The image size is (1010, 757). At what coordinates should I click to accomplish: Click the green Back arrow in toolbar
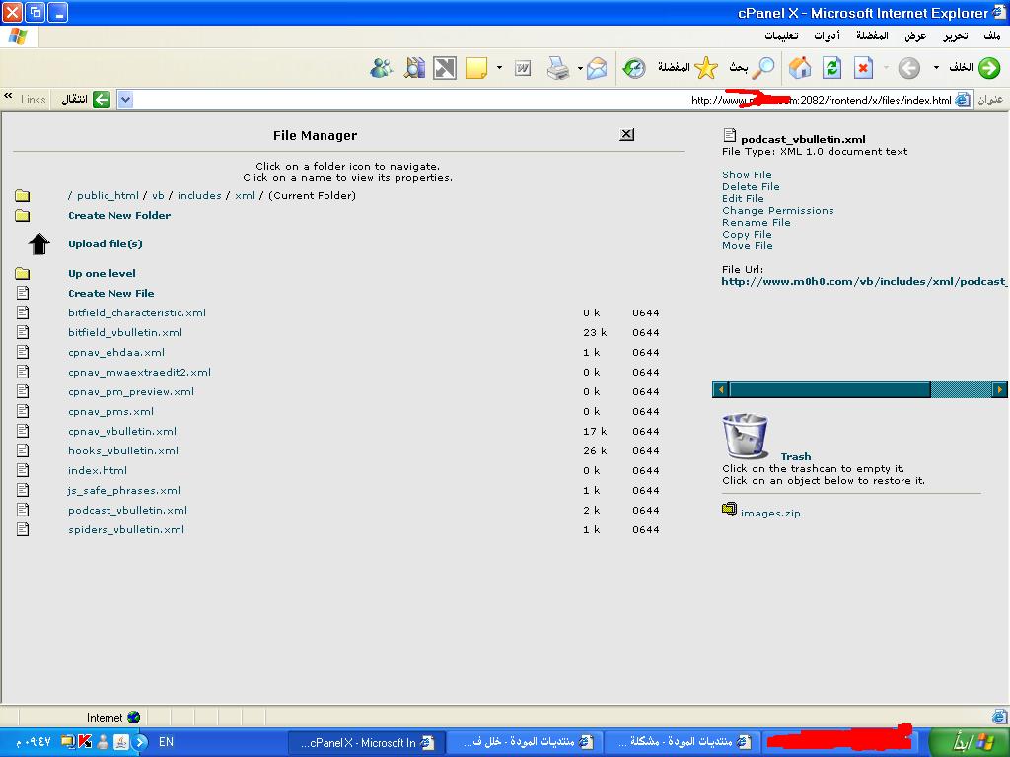pyautogui.click(x=988, y=68)
